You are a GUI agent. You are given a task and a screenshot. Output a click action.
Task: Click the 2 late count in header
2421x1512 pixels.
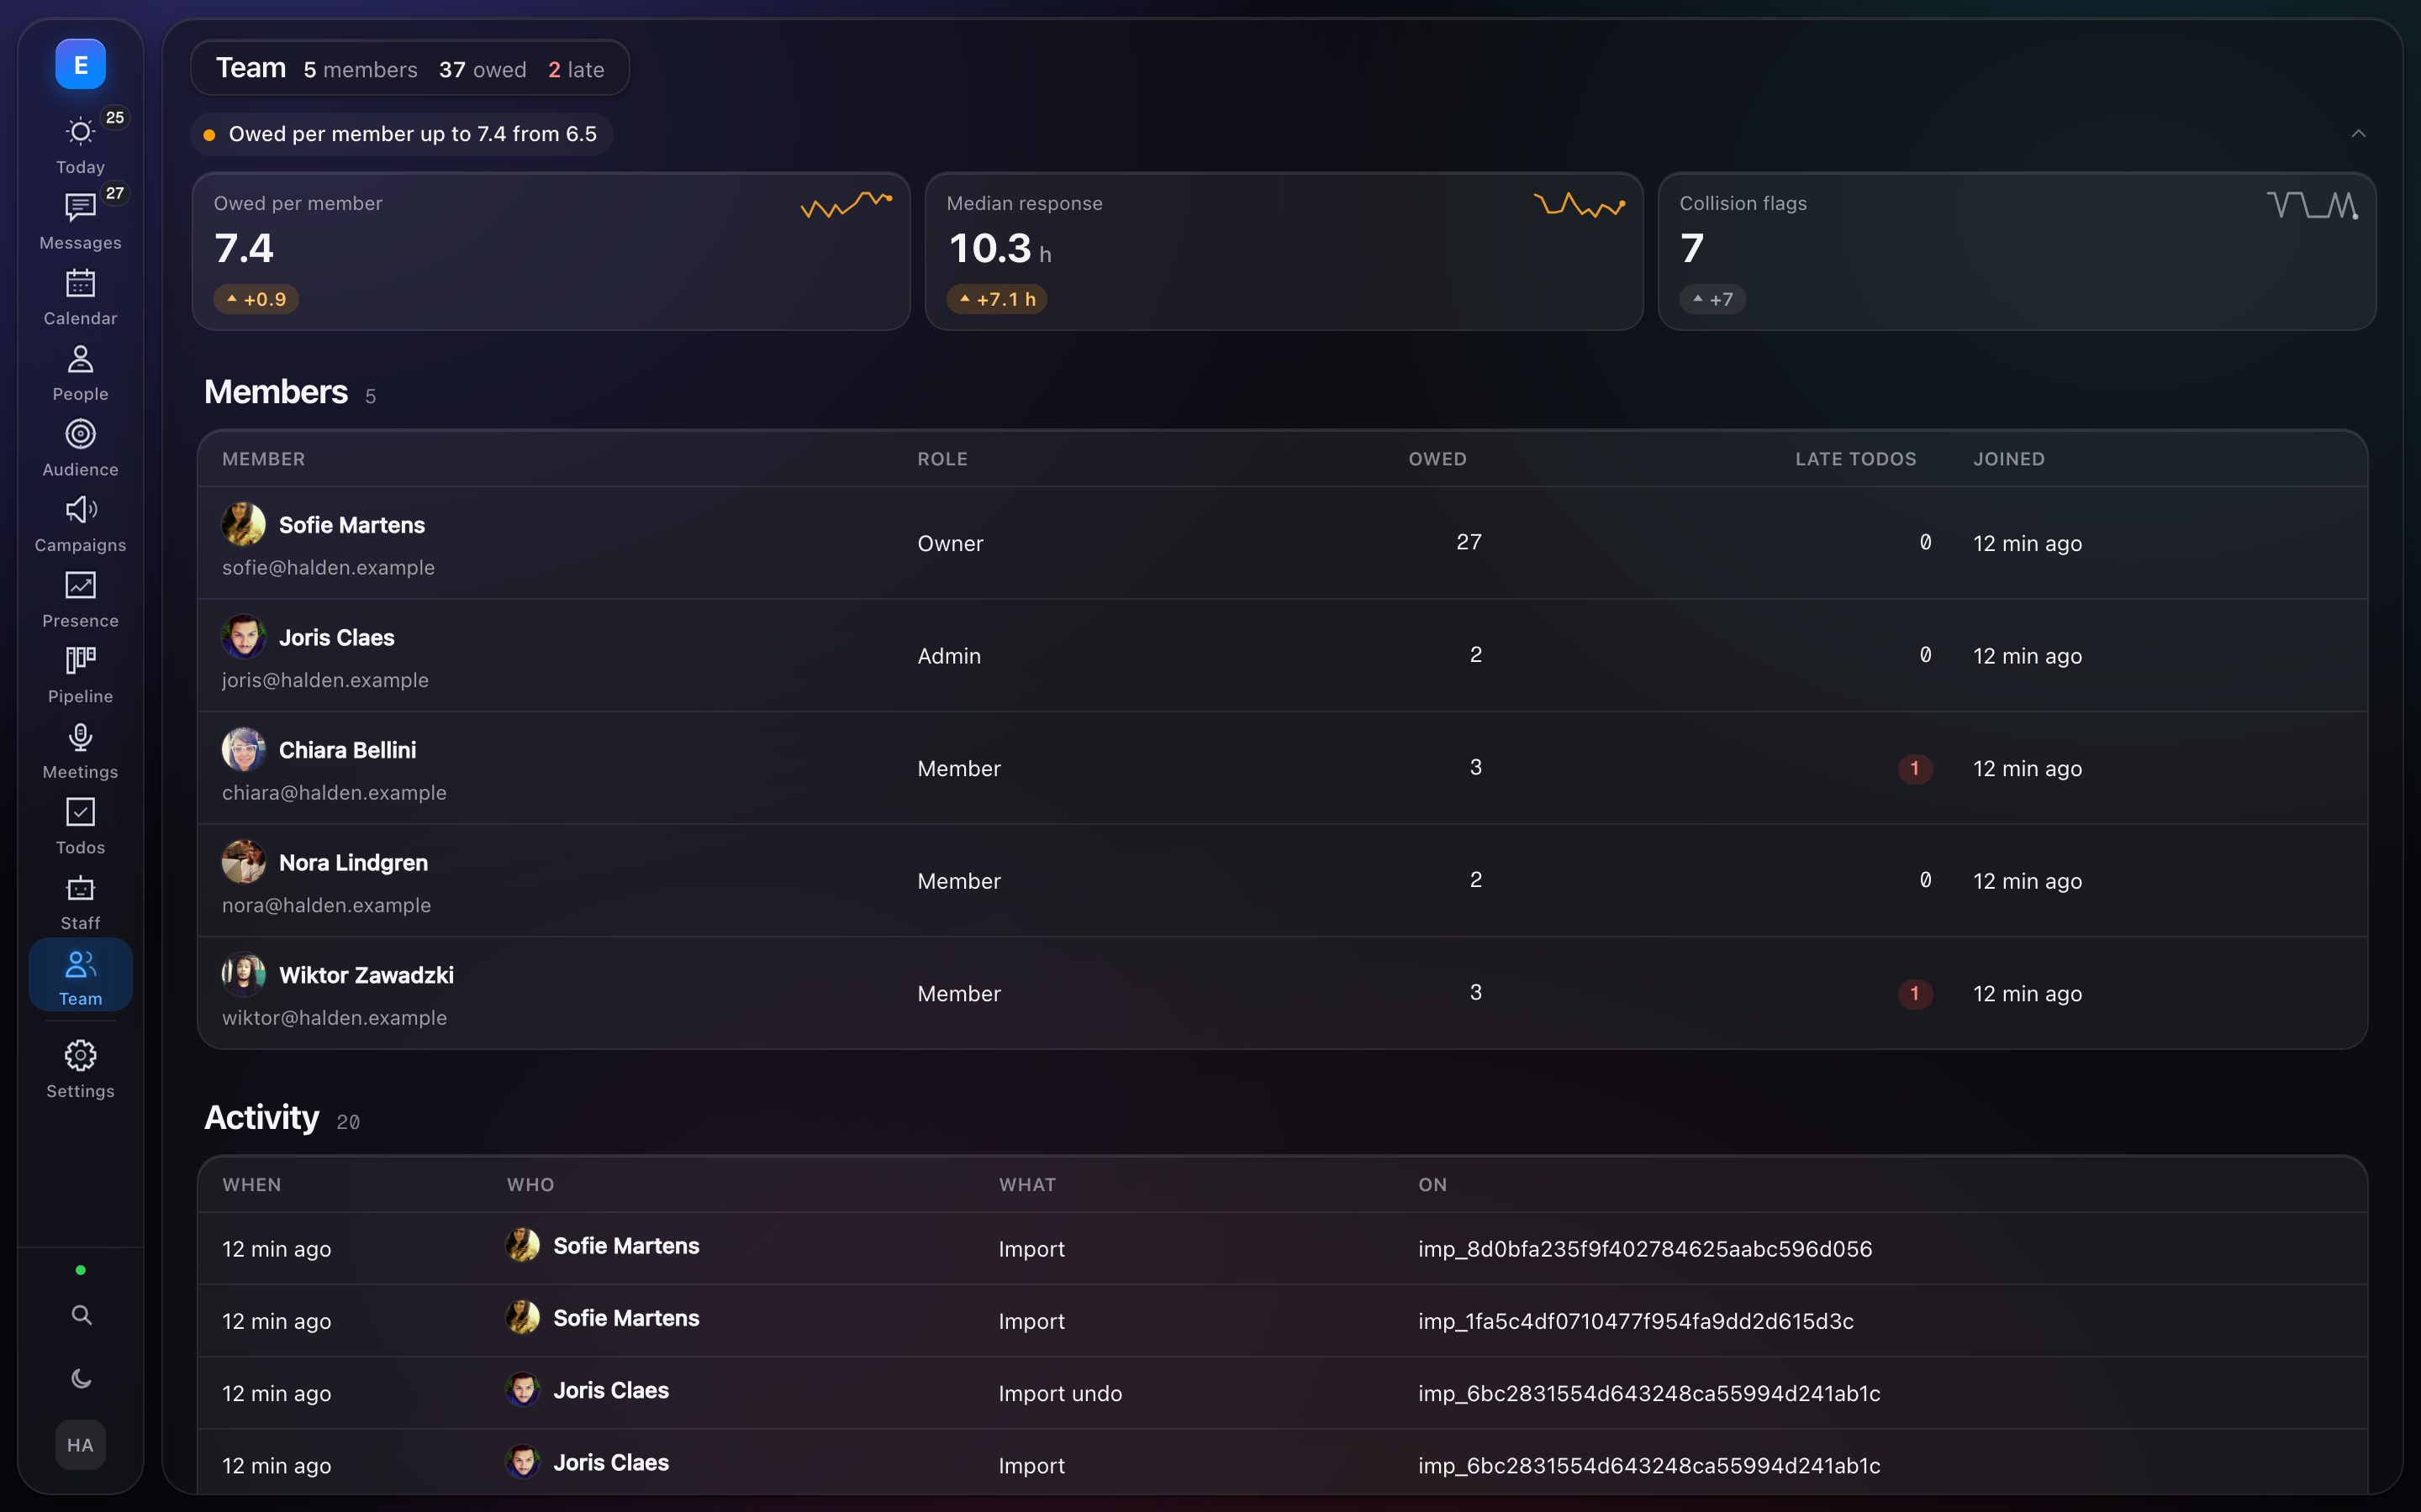tap(576, 70)
